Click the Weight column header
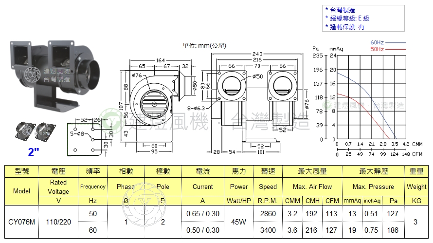 click(416, 187)
